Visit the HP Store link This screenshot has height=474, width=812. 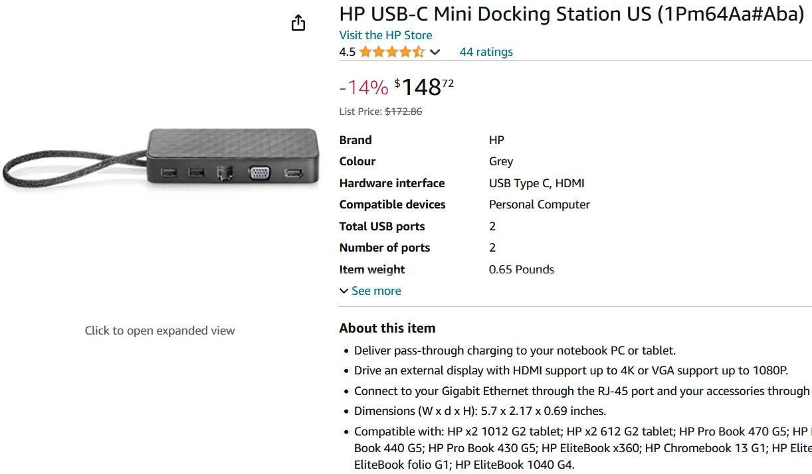tap(385, 35)
